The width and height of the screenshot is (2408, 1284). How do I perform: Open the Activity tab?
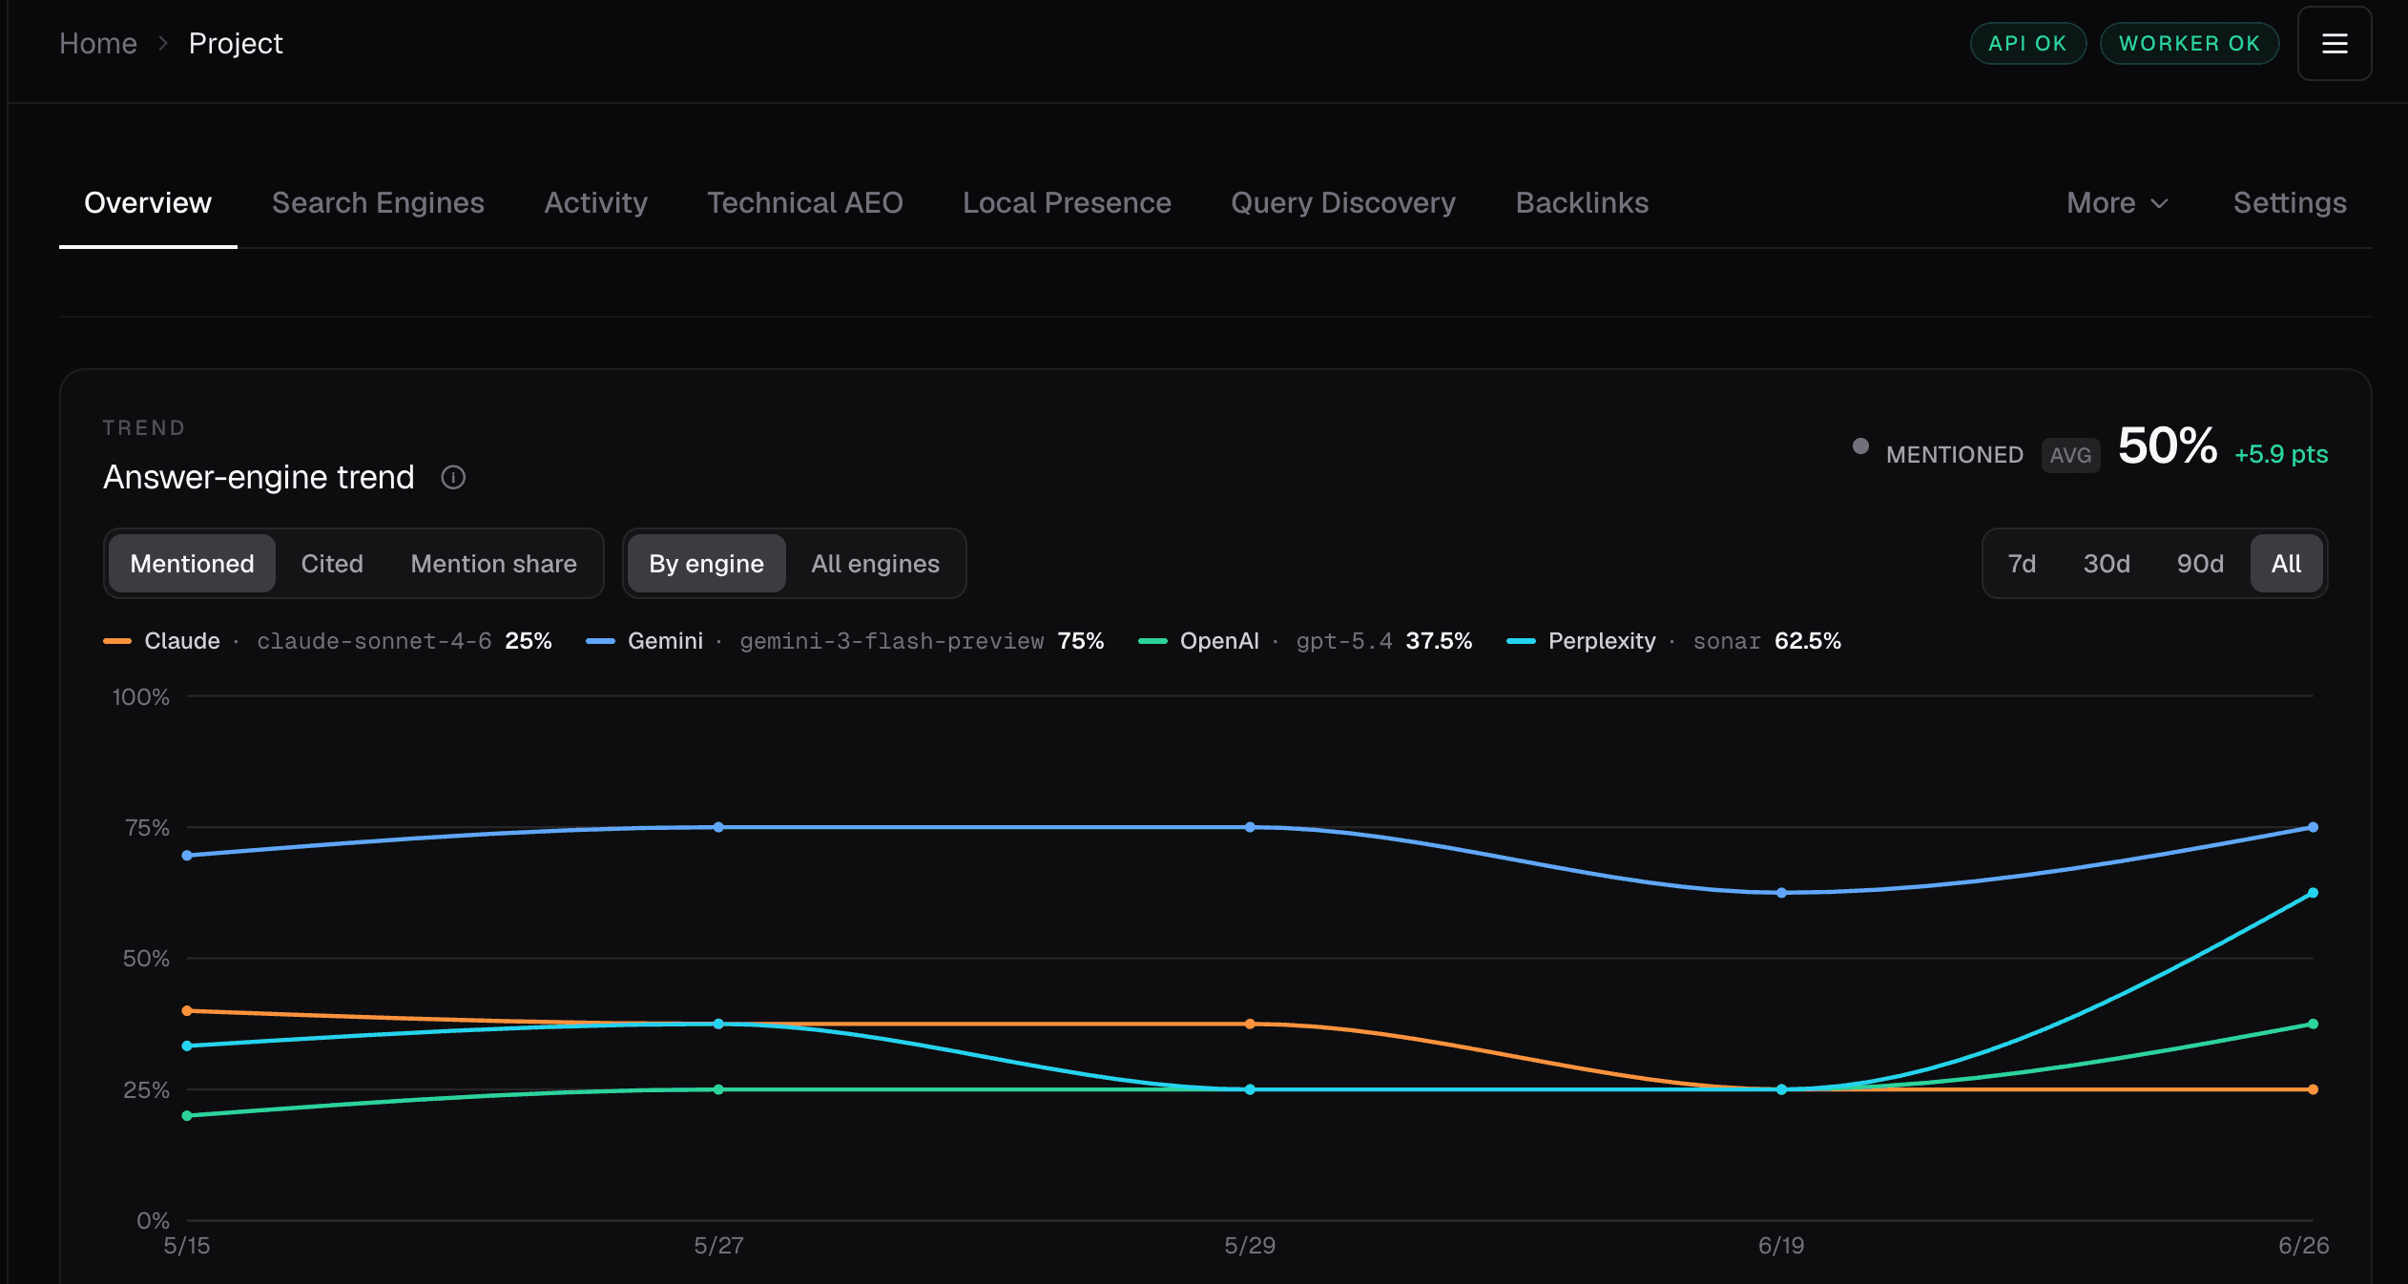tap(595, 203)
